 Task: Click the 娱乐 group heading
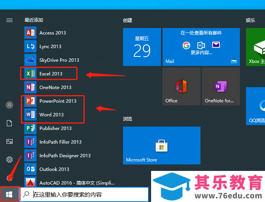coord(251,20)
